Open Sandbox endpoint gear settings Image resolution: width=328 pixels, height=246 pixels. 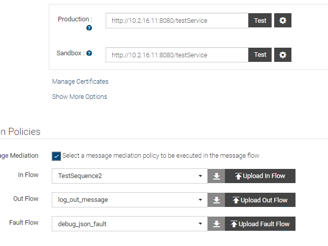tap(283, 55)
